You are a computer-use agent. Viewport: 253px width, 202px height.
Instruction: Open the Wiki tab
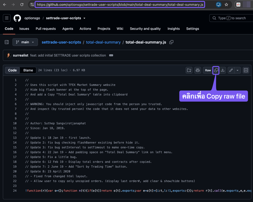point(120,29)
